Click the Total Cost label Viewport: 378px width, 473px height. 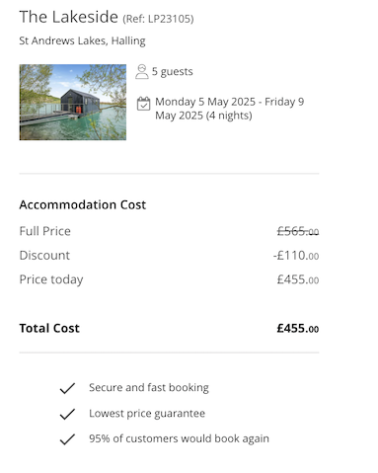pos(49,328)
